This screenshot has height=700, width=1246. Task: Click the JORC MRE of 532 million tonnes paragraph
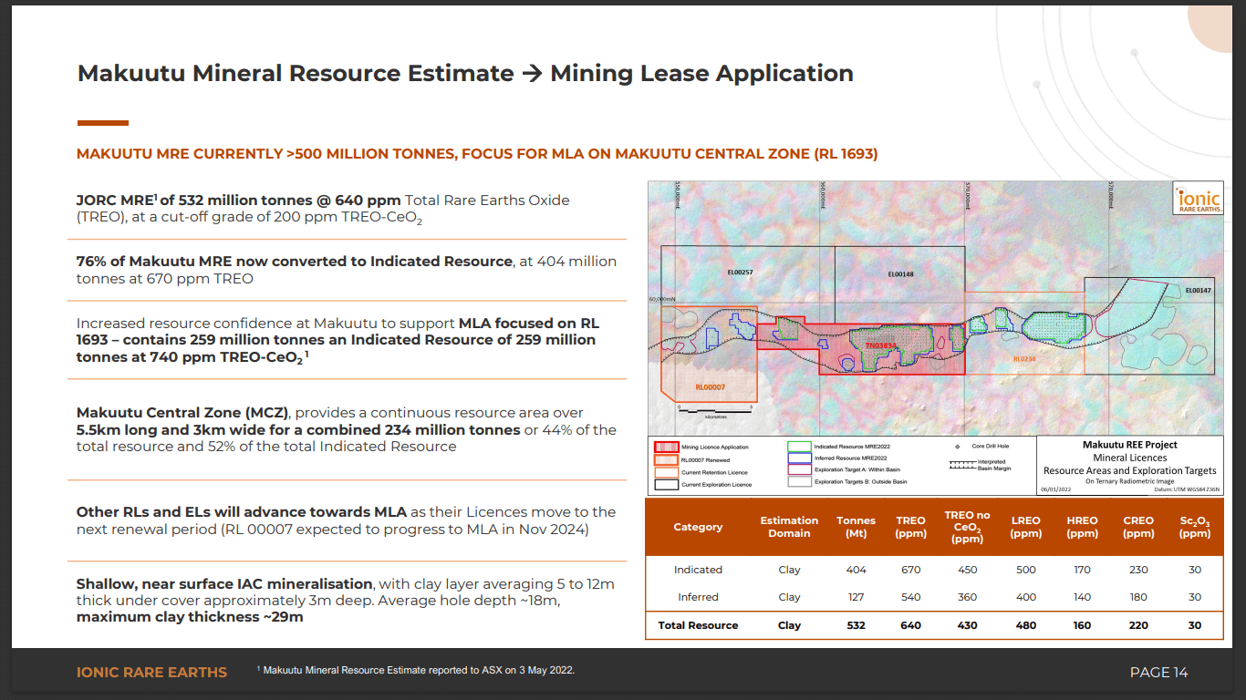pos(323,209)
